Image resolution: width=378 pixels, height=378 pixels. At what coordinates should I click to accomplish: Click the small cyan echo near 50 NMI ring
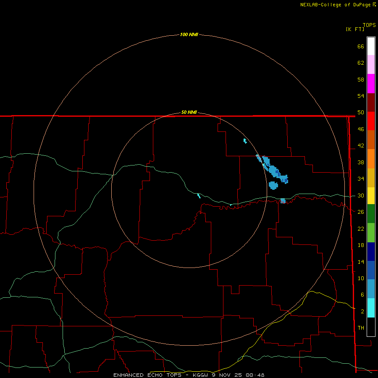click(245, 141)
